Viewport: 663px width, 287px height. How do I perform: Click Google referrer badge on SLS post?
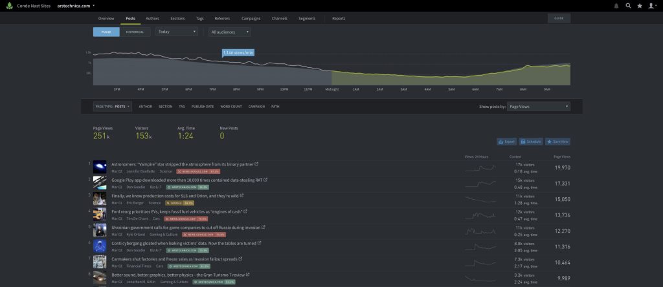(x=180, y=203)
